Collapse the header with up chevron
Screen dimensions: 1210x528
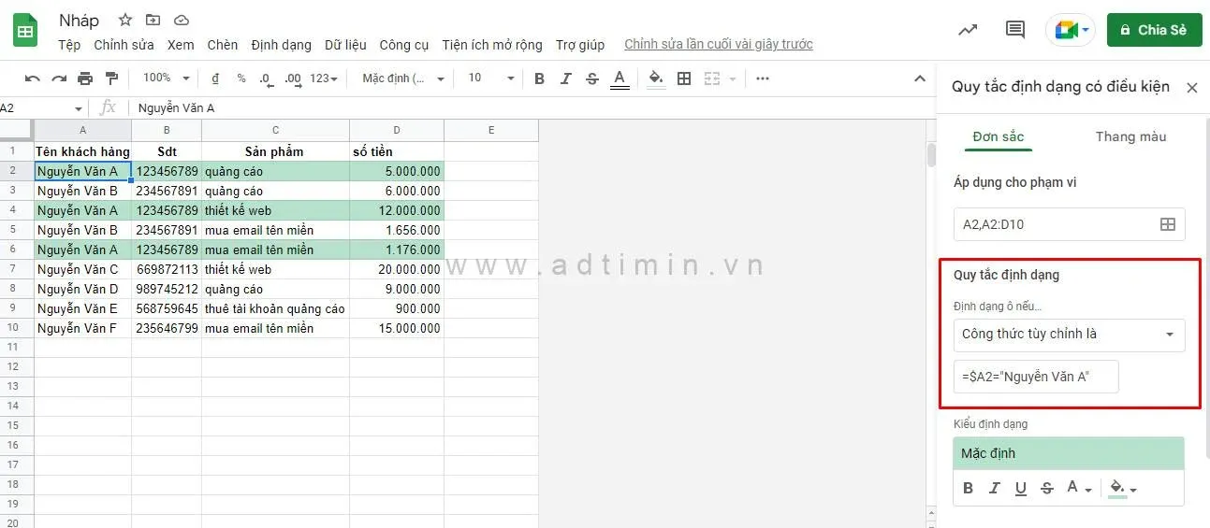click(x=919, y=78)
